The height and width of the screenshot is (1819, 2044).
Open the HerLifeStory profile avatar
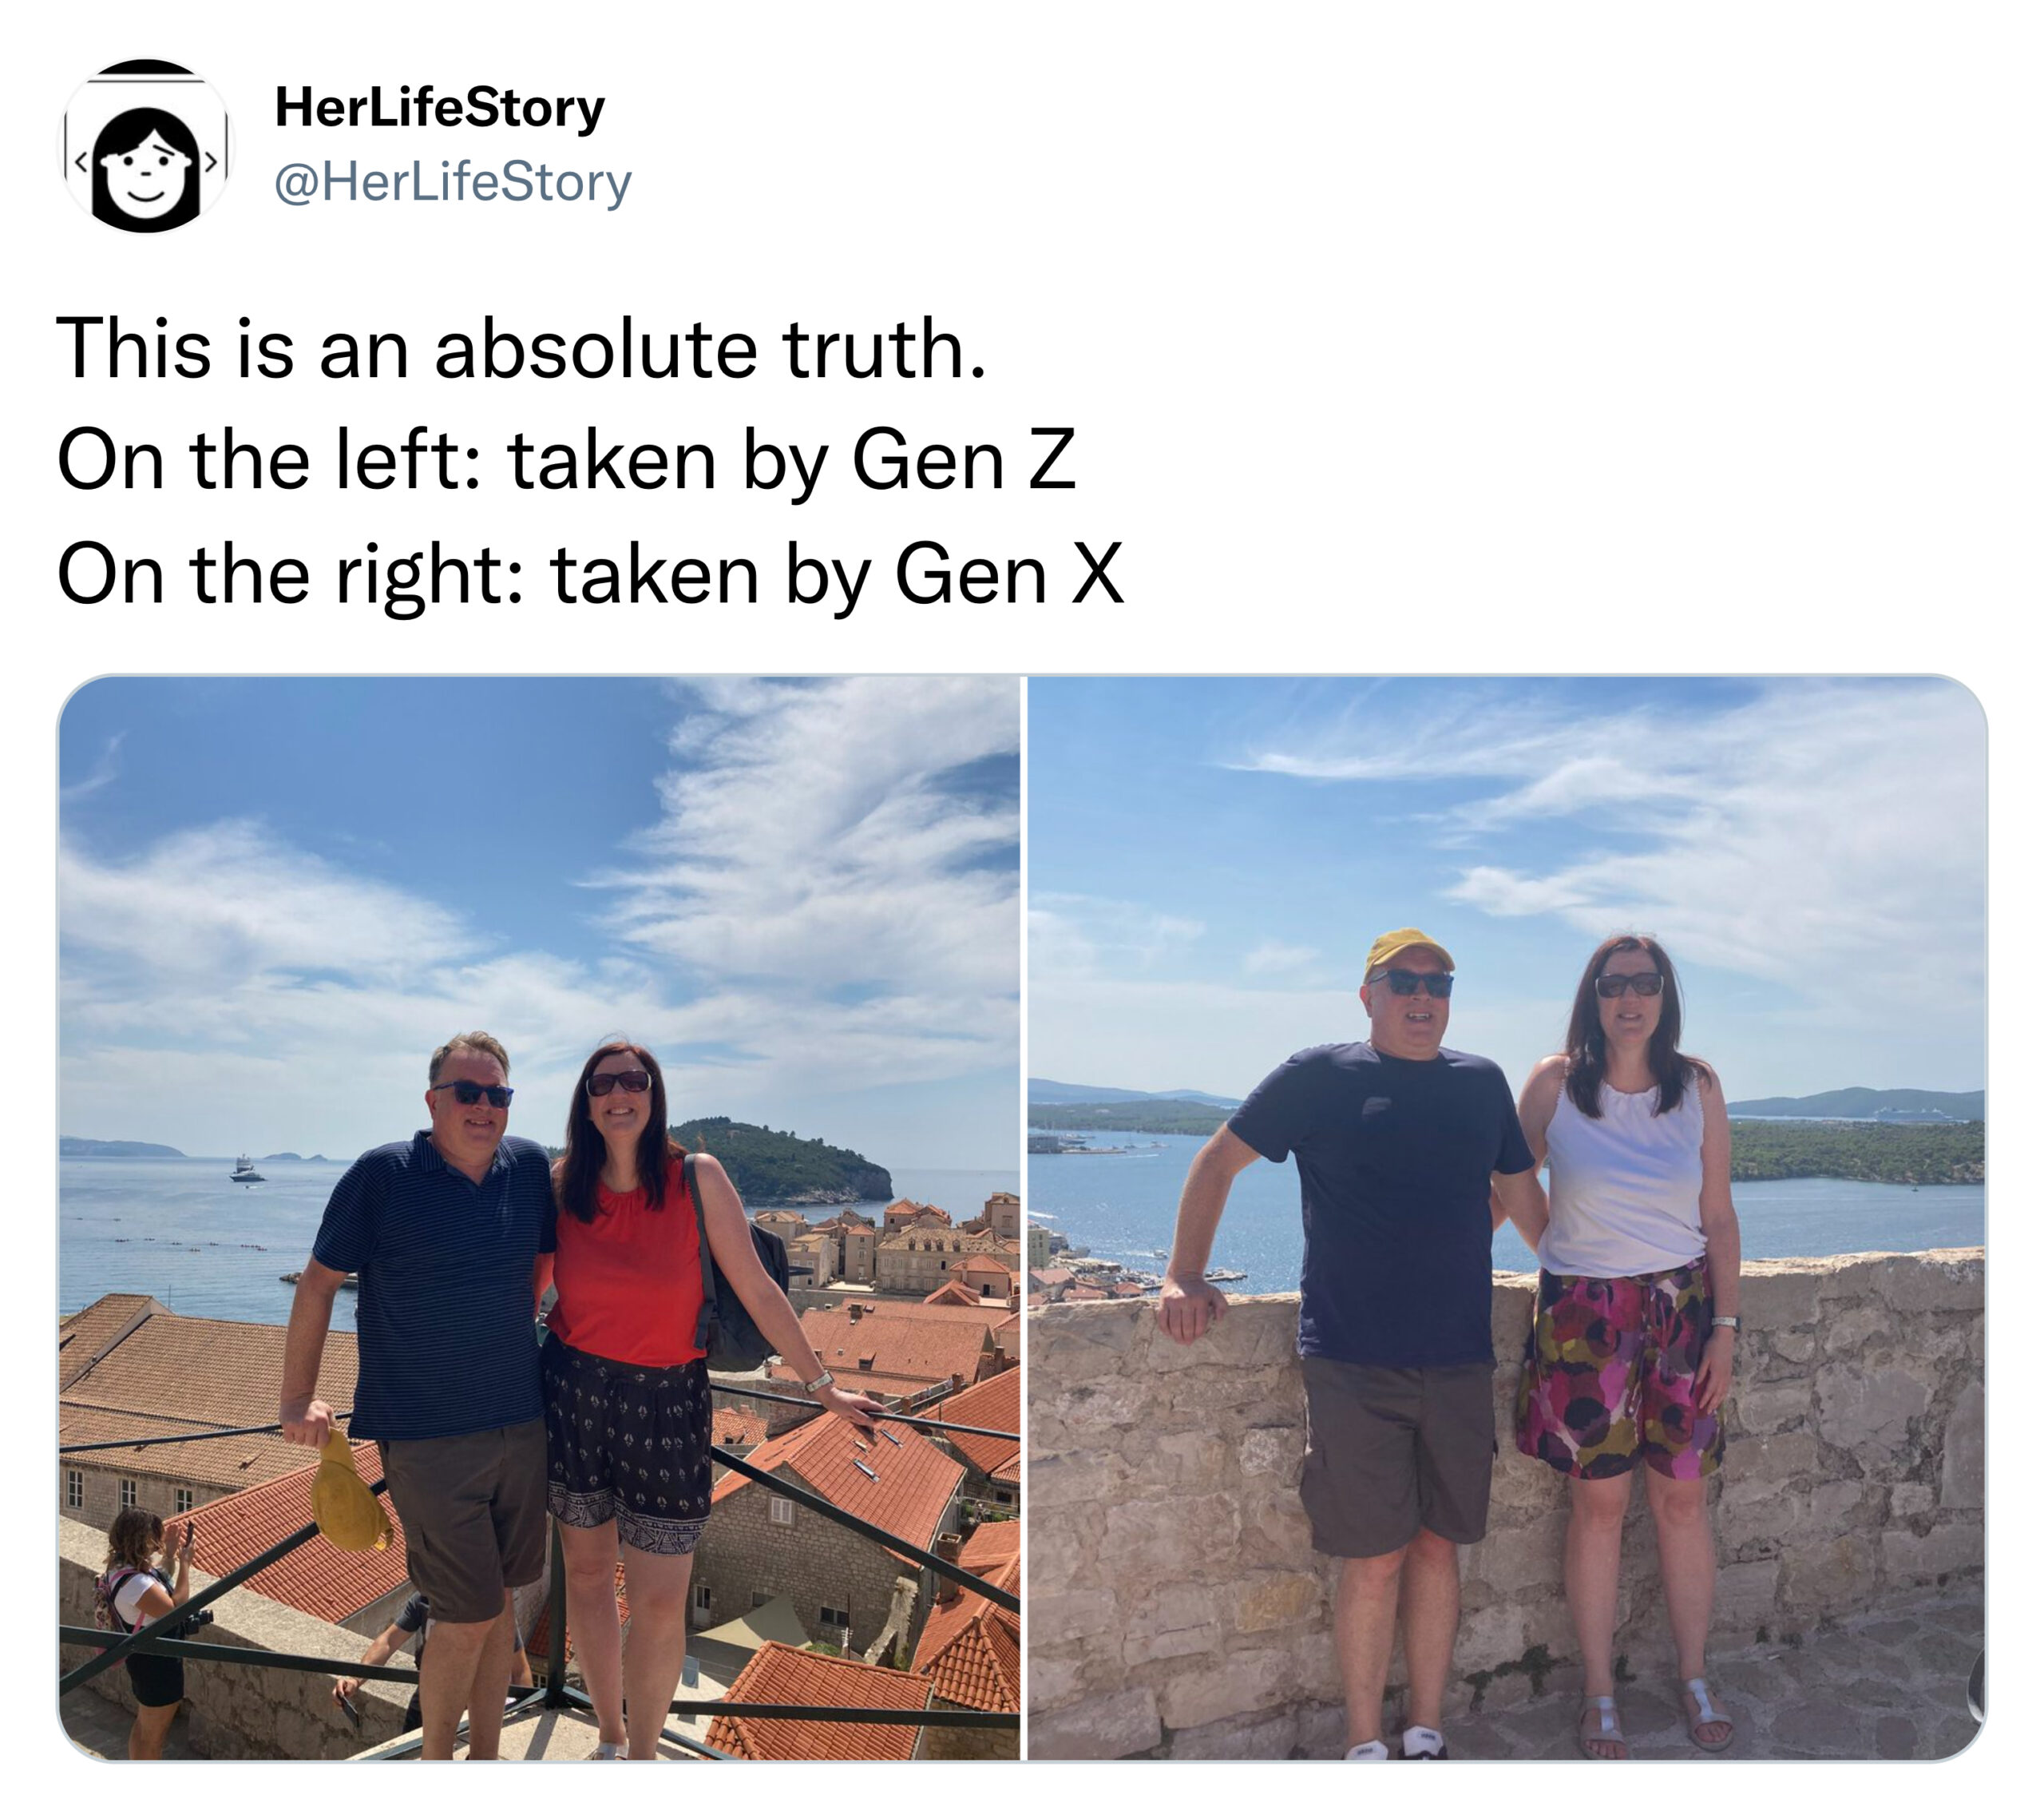[x=146, y=146]
